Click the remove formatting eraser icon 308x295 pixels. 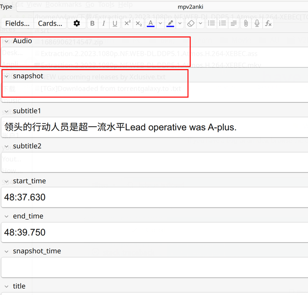click(191, 24)
